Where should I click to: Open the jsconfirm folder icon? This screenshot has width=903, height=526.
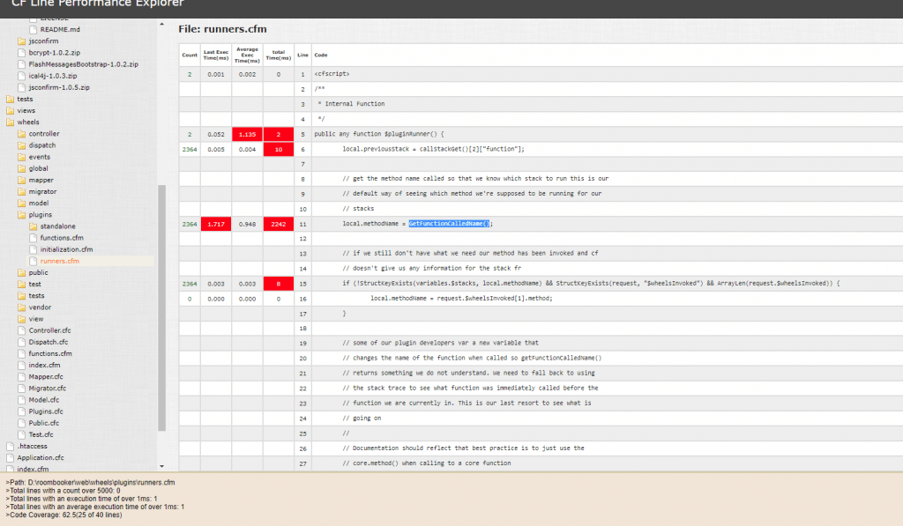coord(21,41)
